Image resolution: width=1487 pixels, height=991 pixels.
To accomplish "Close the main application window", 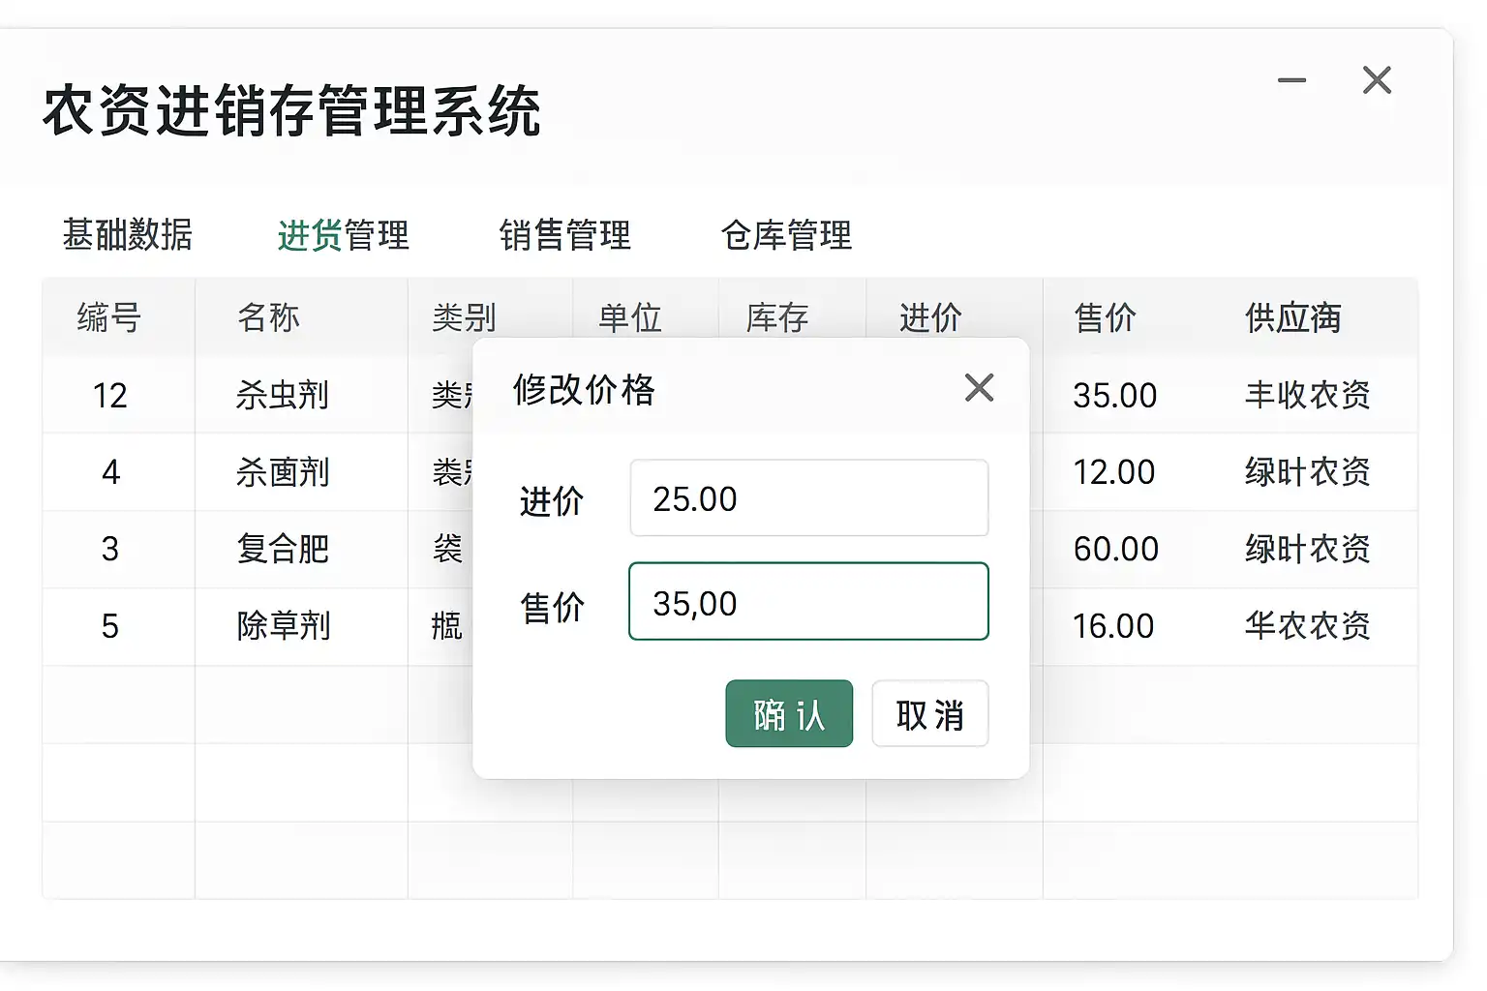I will pyautogui.click(x=1377, y=80).
